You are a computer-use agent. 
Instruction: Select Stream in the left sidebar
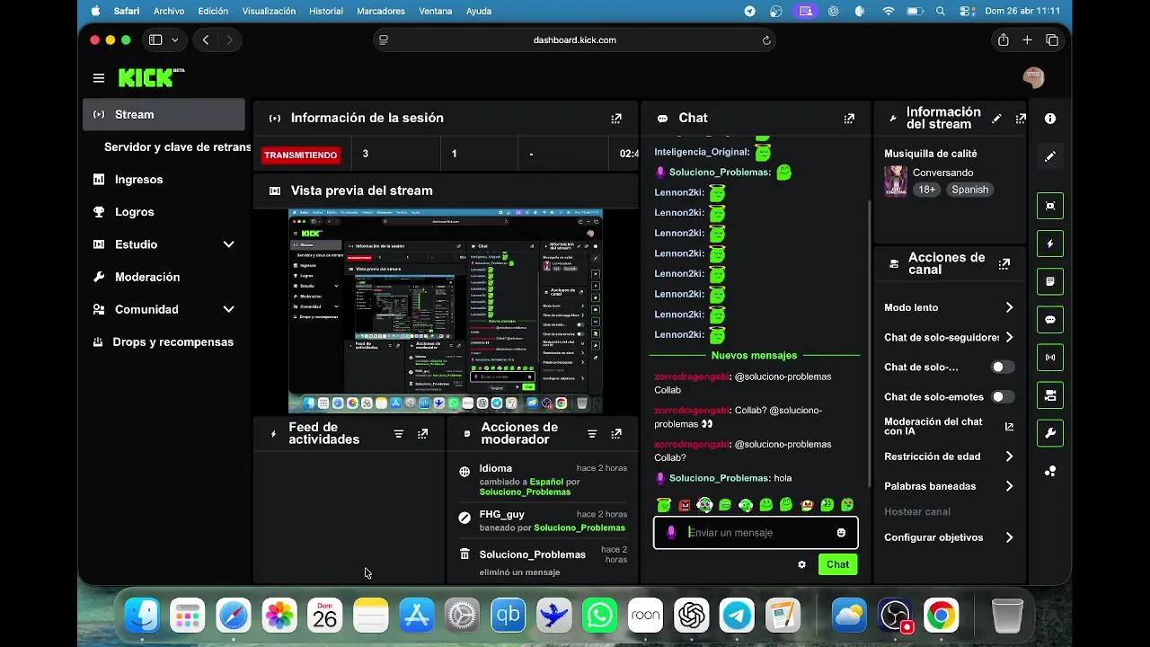(164, 115)
